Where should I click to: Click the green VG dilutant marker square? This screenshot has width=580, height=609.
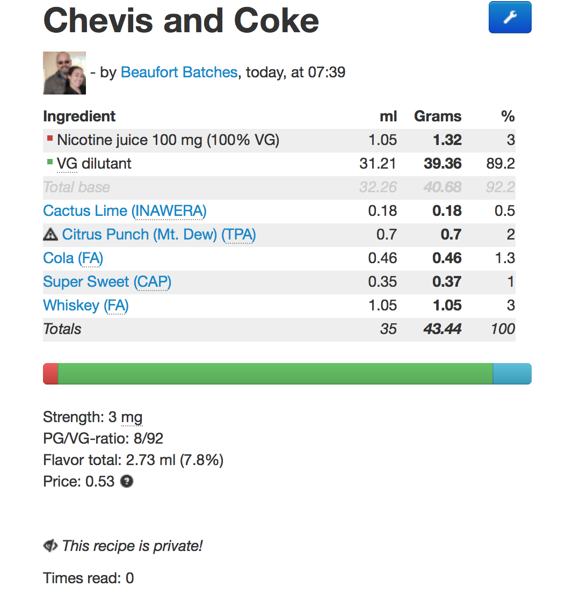tap(50, 162)
